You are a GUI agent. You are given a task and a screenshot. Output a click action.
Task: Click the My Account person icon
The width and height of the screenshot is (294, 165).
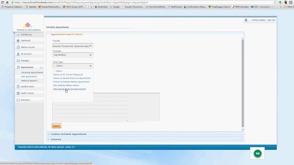[18, 54]
